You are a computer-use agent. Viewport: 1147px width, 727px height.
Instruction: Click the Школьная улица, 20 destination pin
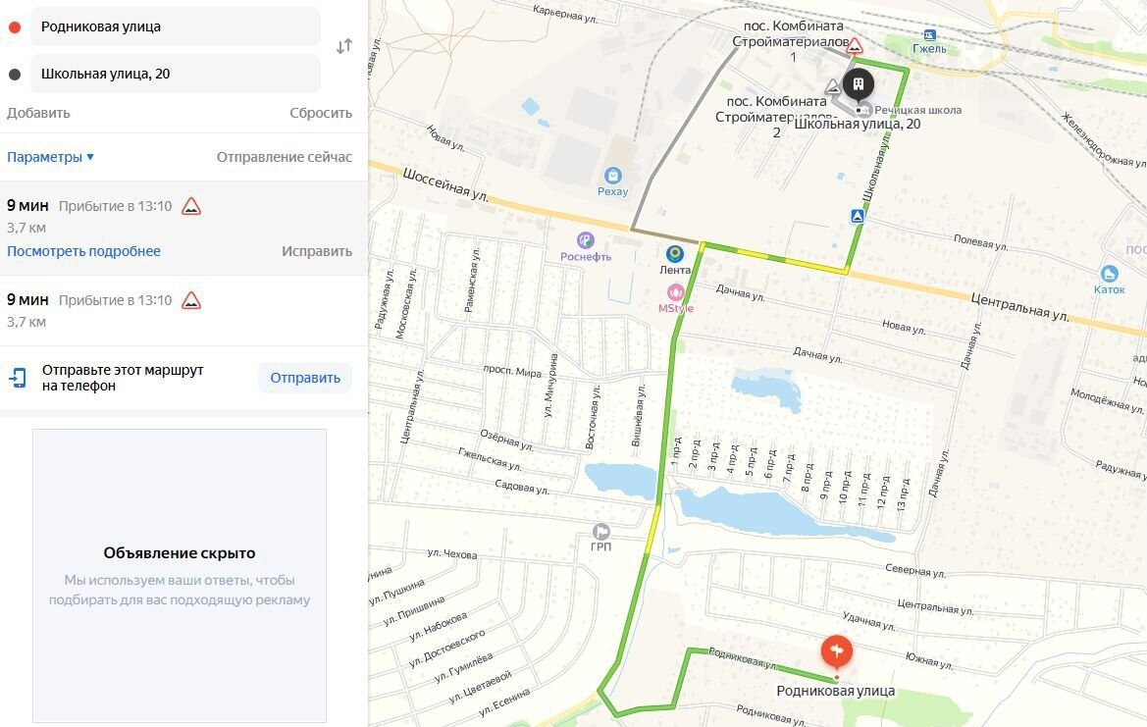pyautogui.click(x=859, y=85)
